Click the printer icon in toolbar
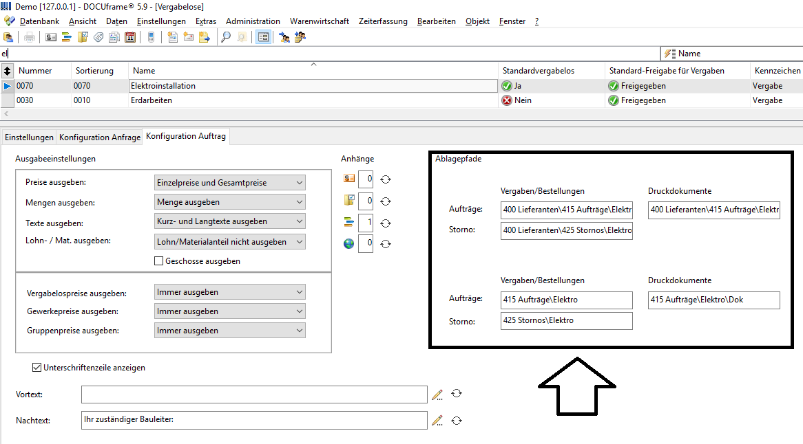Image resolution: width=803 pixels, height=444 pixels. [x=30, y=37]
